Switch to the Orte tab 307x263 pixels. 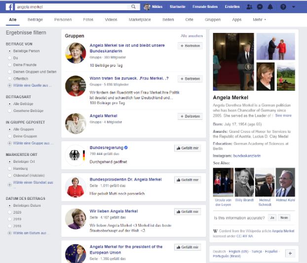[190, 20]
